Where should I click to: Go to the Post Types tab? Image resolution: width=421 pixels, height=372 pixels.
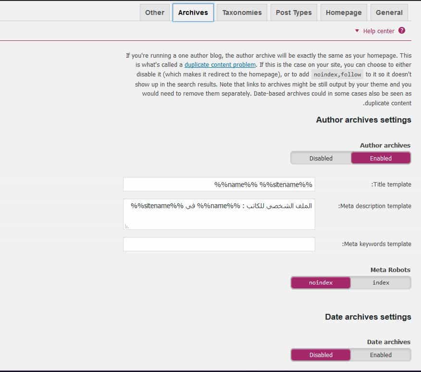pyautogui.click(x=294, y=12)
